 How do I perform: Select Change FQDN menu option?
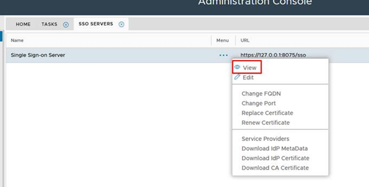click(x=261, y=94)
